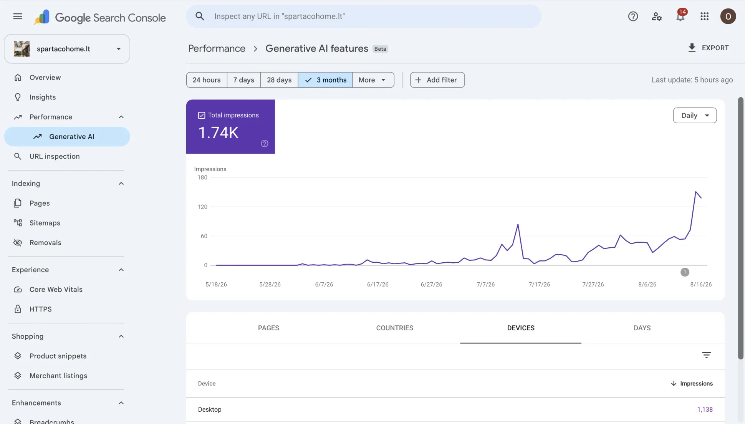
Task: Open the notifications bell with 14 alerts
Action: tap(680, 15)
